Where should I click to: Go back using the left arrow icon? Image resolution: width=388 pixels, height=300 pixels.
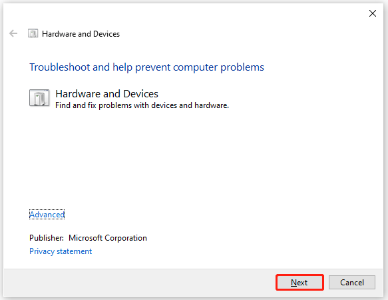click(x=13, y=33)
